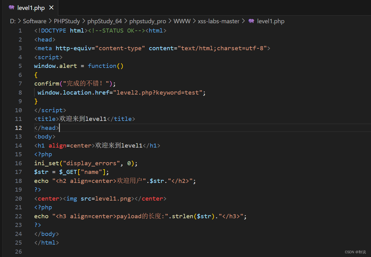Screen dimensions: 371x257
Task: Click the red center tag on line 20
Action: tap(48, 199)
